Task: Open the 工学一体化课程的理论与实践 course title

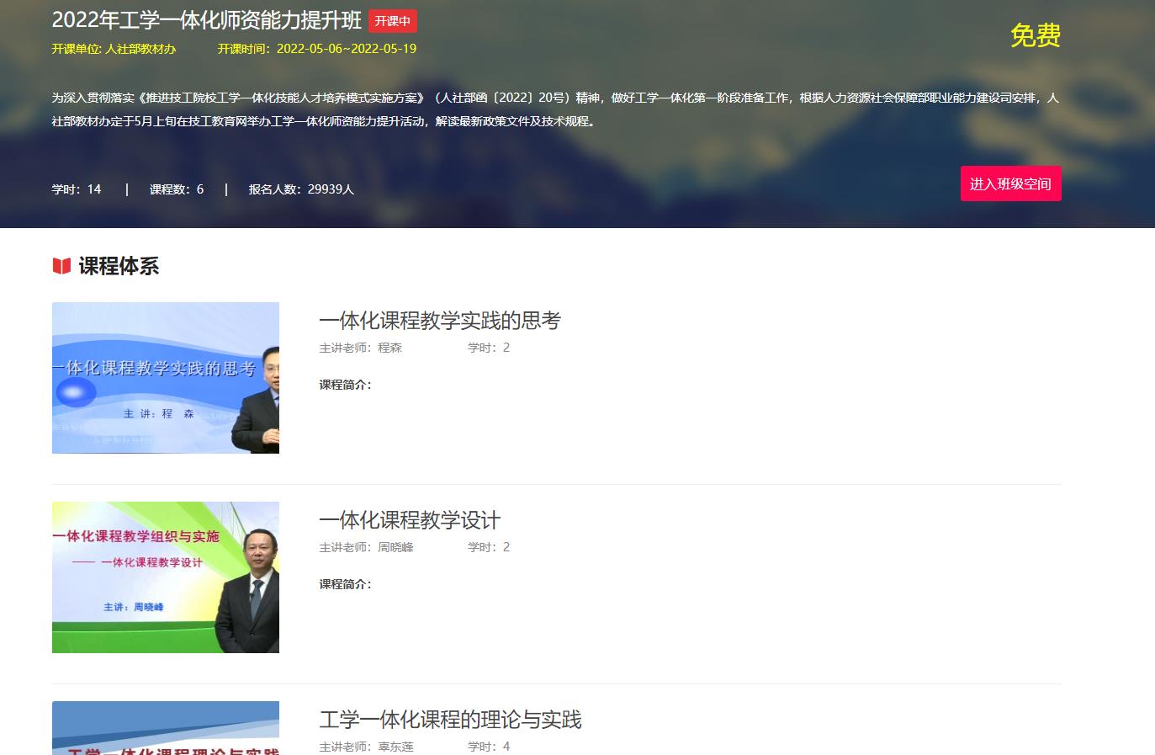Action: (x=450, y=720)
